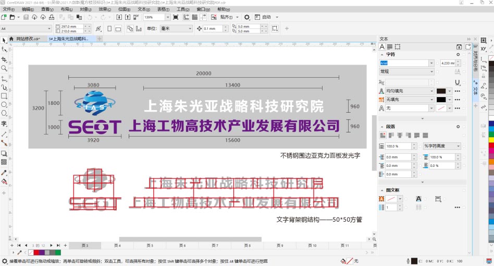The width and height of the screenshot is (494, 266).
Task: Click the nudge distance 0.1 mm field
Action: click(212, 29)
